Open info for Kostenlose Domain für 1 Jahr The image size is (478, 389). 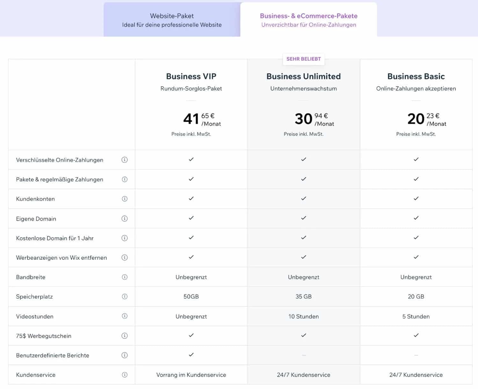[x=125, y=238]
